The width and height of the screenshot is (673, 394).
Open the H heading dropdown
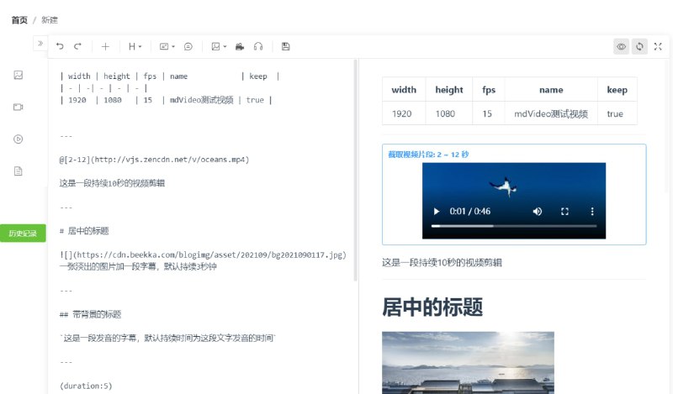(x=135, y=46)
